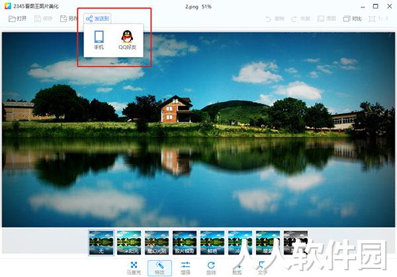Open the 文字 text tool
397x277 pixels.
pyautogui.click(x=263, y=268)
